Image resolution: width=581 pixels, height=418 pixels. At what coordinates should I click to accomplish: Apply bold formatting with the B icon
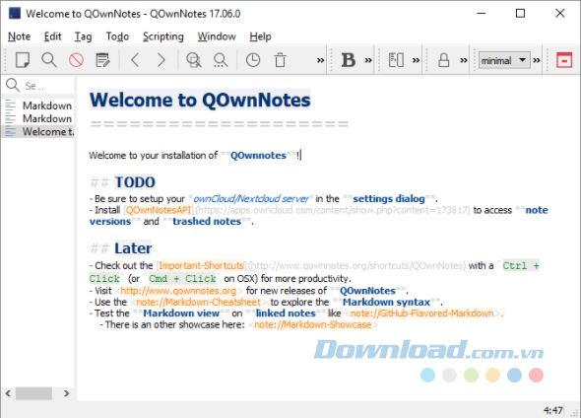coord(349,60)
